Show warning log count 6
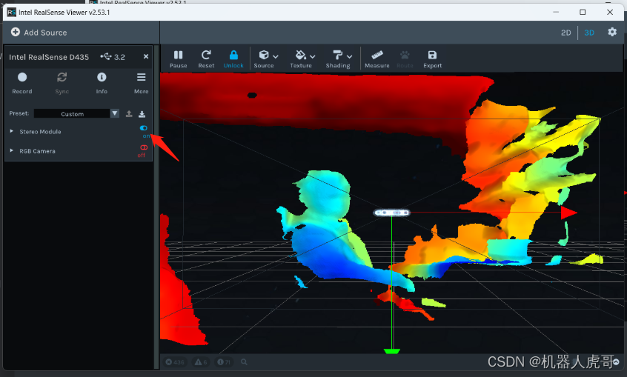Screen dimensions: 627x377 (201, 362)
